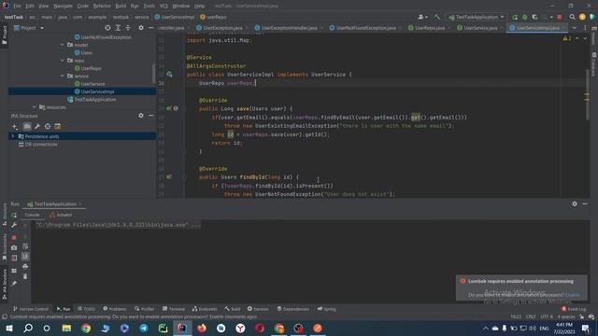
Task: Collapse the service folder
Action: click(63, 76)
